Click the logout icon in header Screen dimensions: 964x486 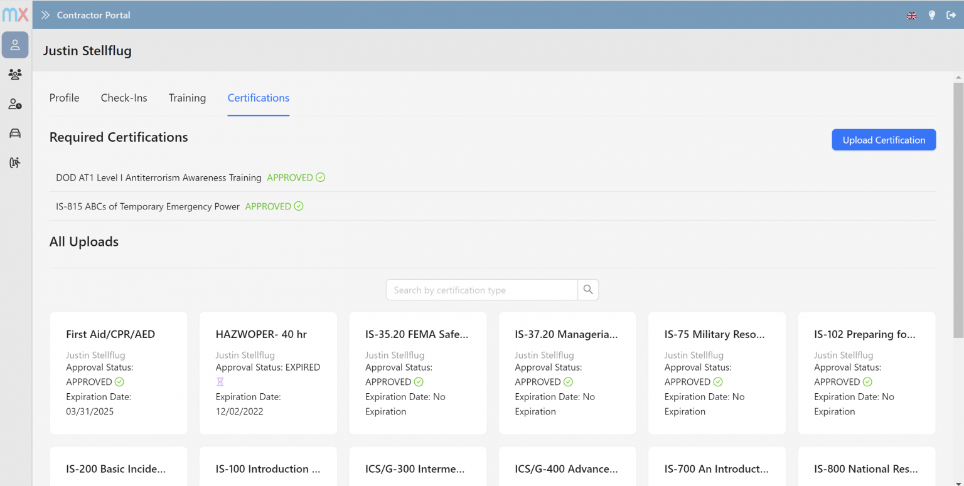click(951, 16)
